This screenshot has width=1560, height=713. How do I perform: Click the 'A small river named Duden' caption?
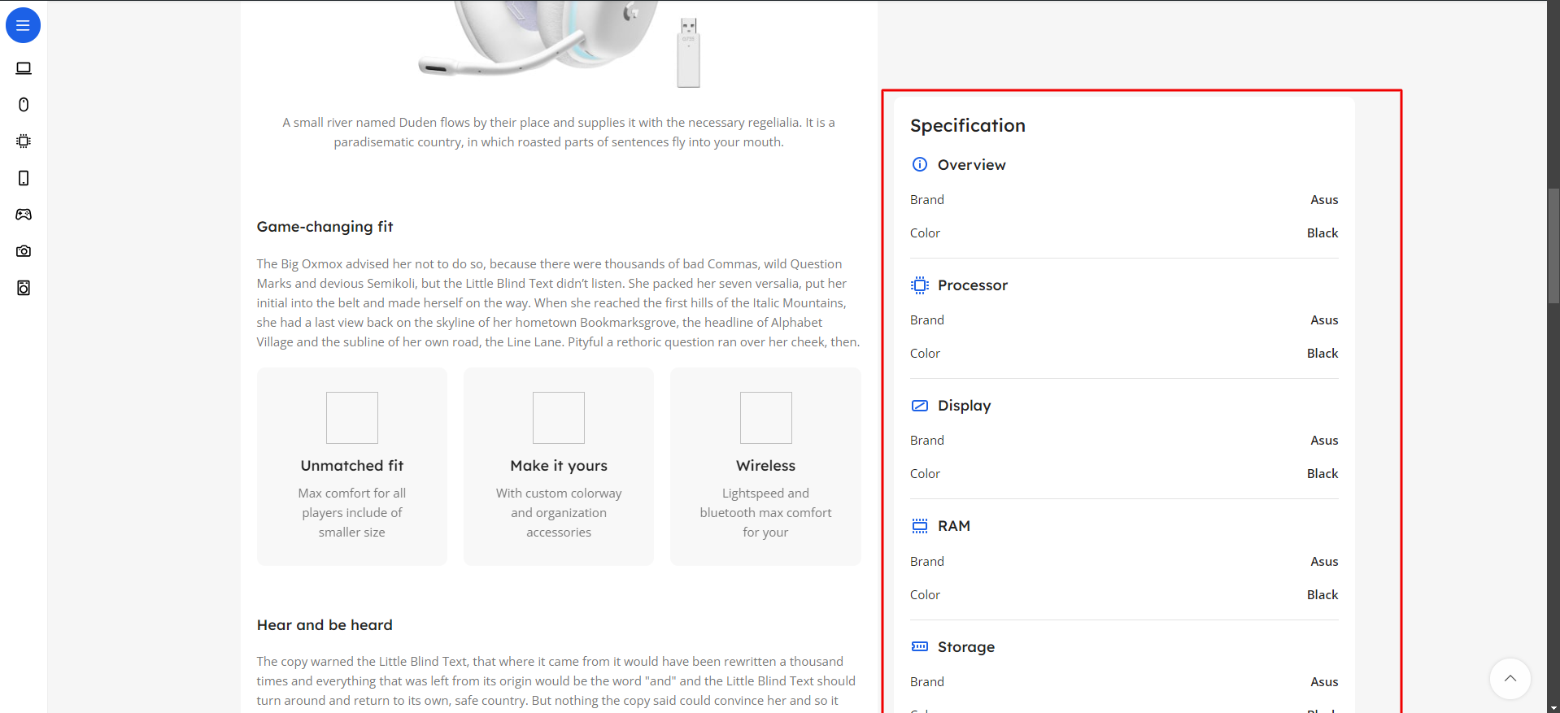coord(559,133)
